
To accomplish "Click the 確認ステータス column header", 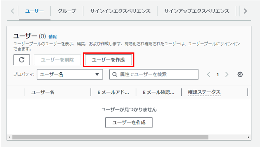I will 204,92.
